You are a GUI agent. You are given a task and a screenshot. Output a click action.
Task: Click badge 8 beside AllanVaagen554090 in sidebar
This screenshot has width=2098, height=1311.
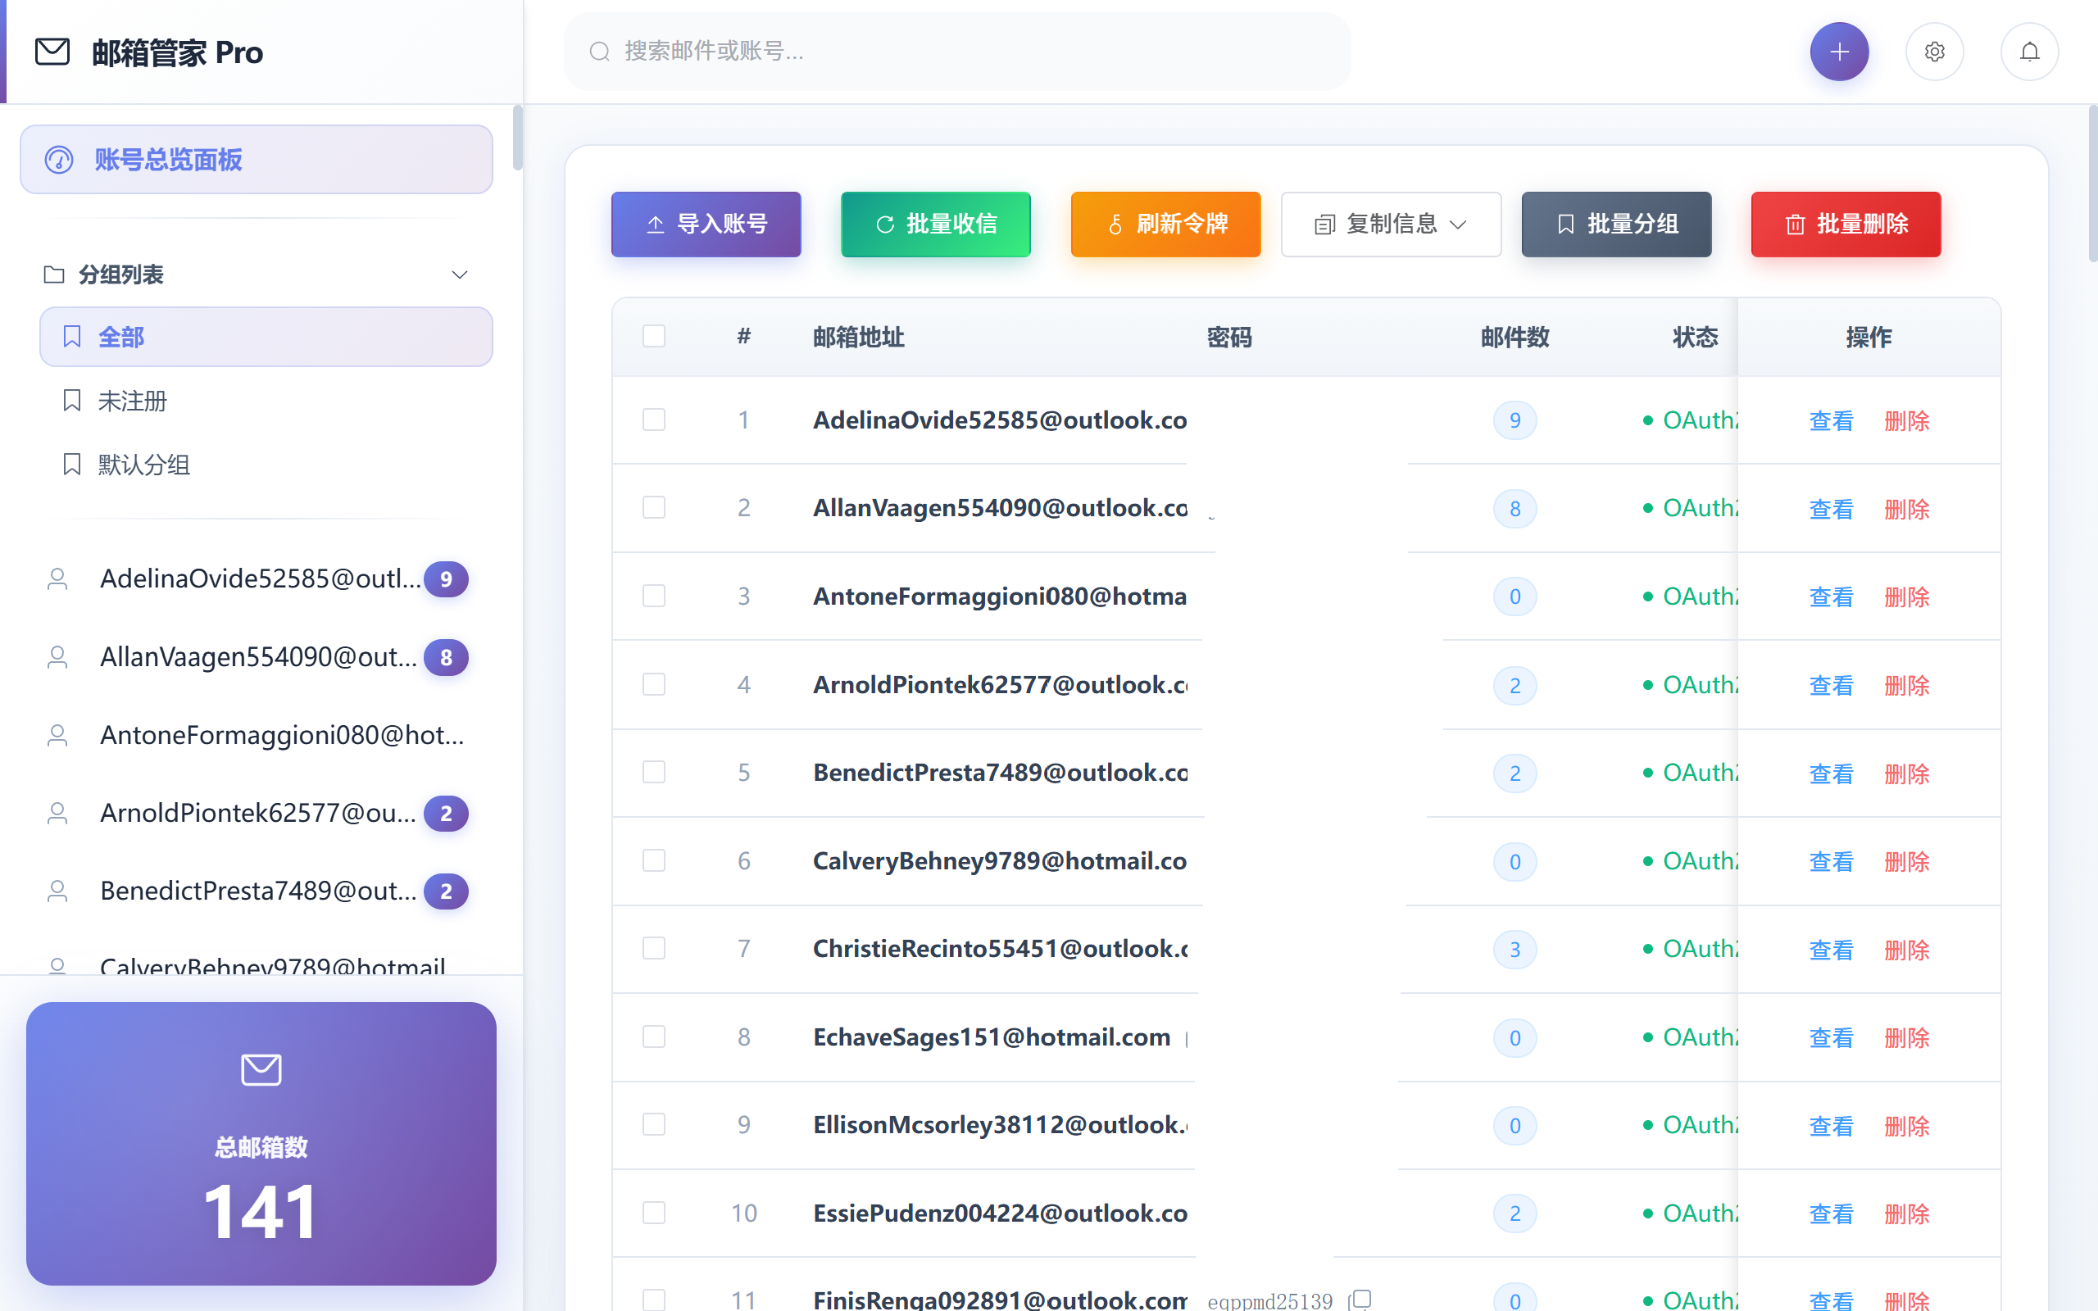[446, 657]
